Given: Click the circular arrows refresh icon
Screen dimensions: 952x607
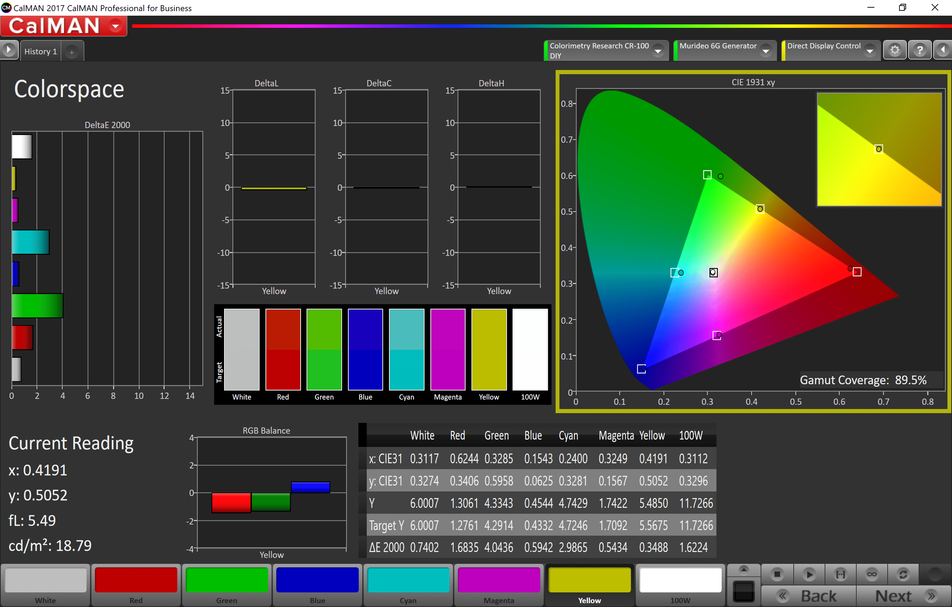Looking at the screenshot, I should [x=903, y=574].
